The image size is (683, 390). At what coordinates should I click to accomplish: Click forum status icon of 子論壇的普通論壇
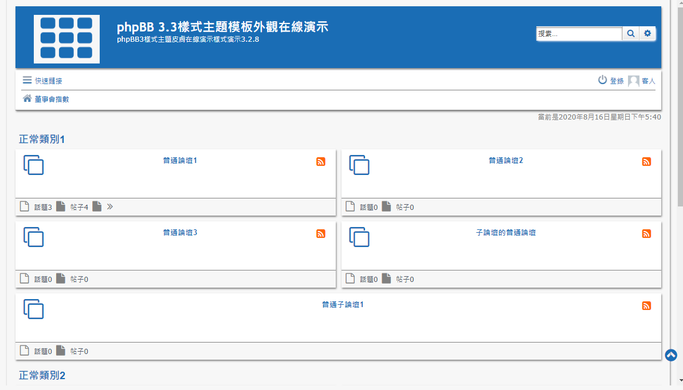(x=359, y=237)
